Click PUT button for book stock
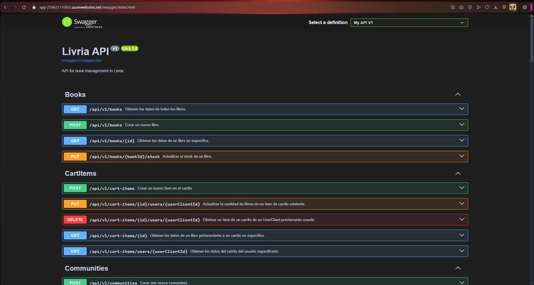534x285 pixels. [x=76, y=156]
